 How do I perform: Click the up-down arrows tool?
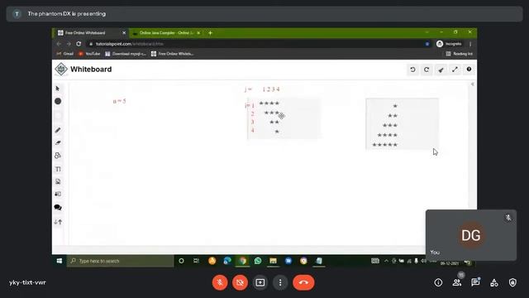(x=58, y=222)
